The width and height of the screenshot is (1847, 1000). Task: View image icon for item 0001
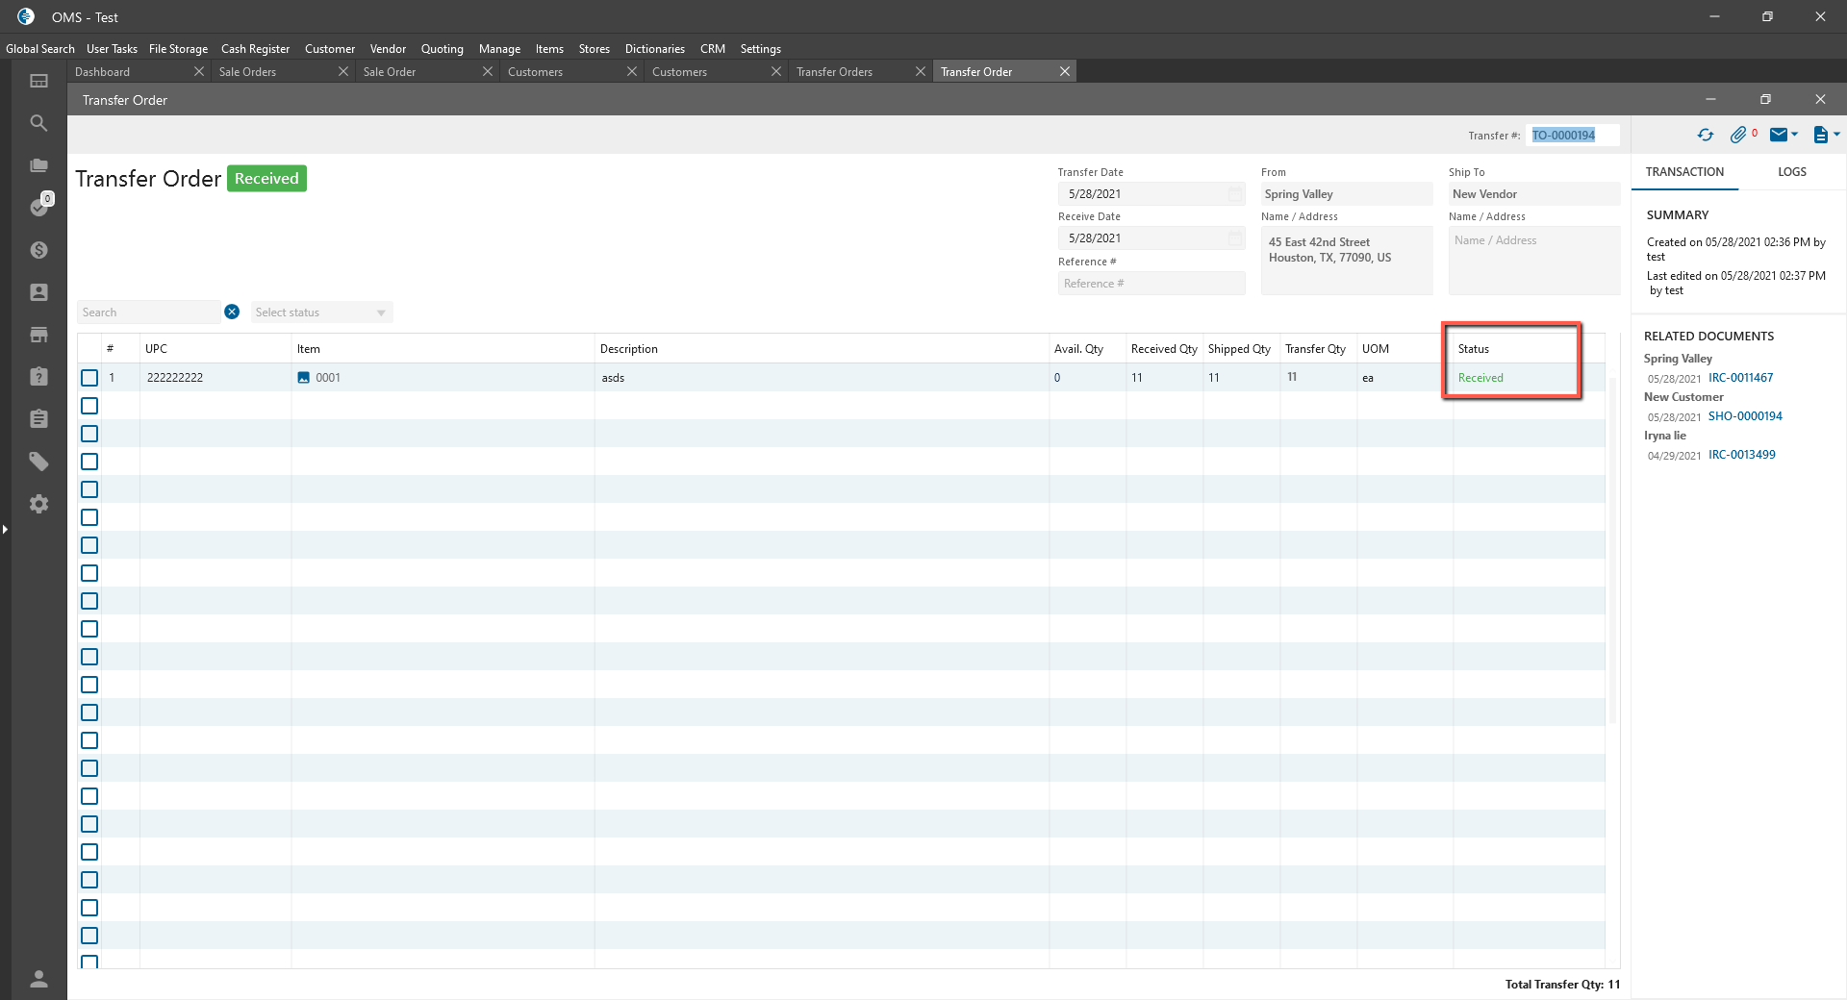(303, 378)
